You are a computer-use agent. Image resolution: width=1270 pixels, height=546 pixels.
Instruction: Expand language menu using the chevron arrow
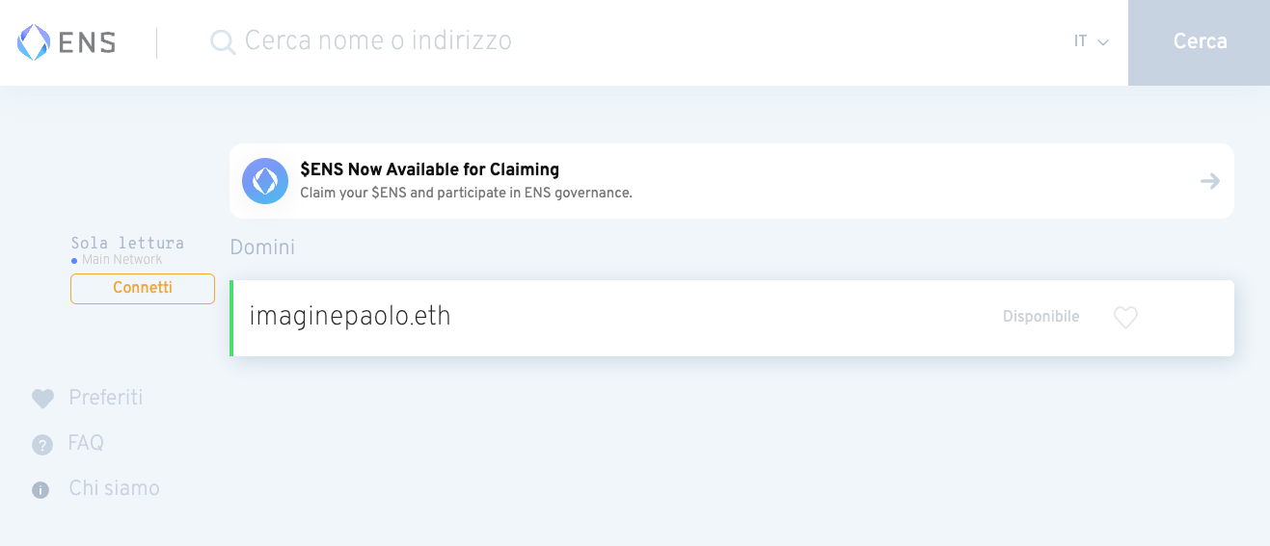1103,43
